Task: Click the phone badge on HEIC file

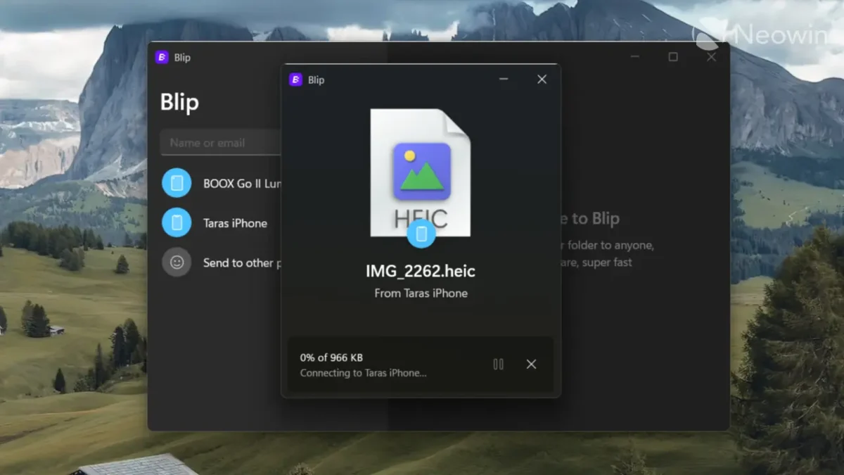Action: point(421,234)
